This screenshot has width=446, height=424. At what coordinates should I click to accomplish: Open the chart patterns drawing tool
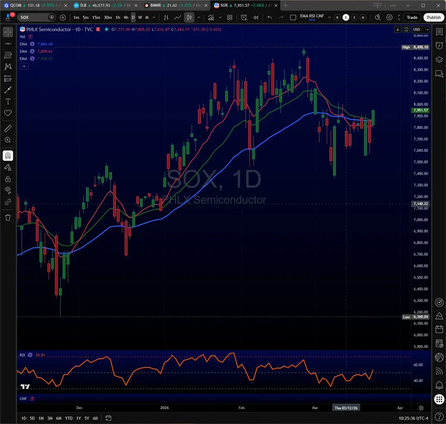[x=8, y=67]
